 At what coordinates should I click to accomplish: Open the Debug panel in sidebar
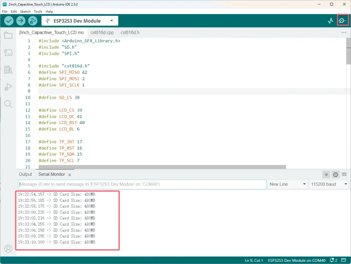click(x=8, y=87)
